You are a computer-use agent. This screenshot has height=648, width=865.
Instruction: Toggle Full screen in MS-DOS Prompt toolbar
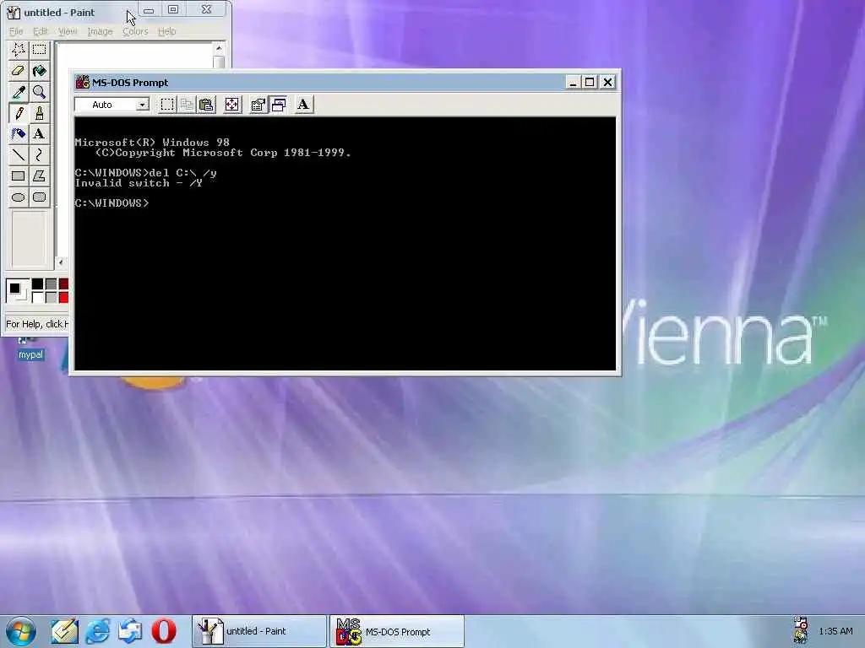(x=232, y=105)
